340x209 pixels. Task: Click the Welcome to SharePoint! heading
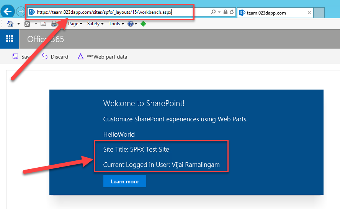144,103
